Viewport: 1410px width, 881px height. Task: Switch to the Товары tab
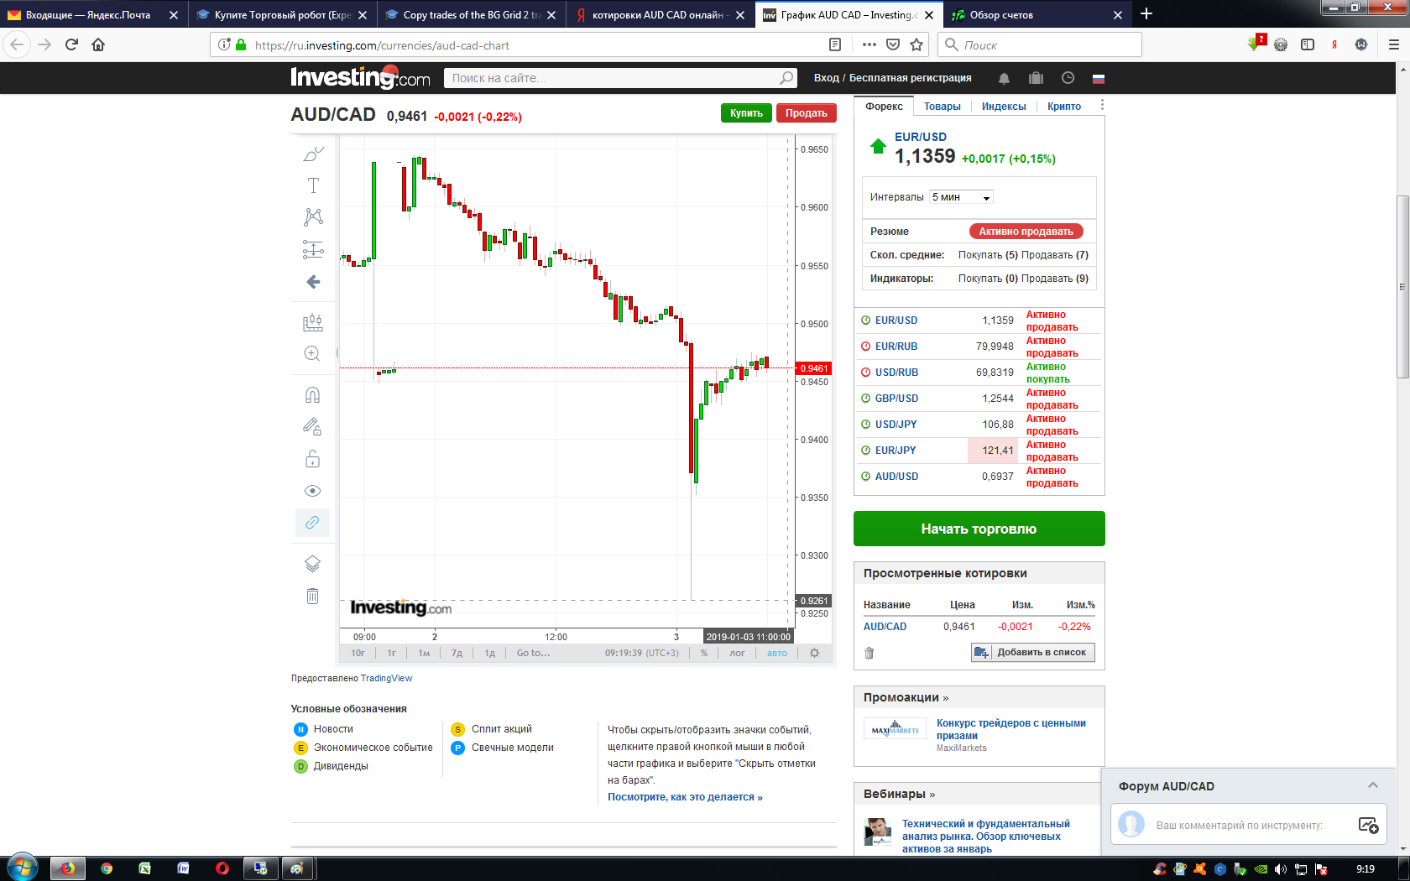pos(943,107)
